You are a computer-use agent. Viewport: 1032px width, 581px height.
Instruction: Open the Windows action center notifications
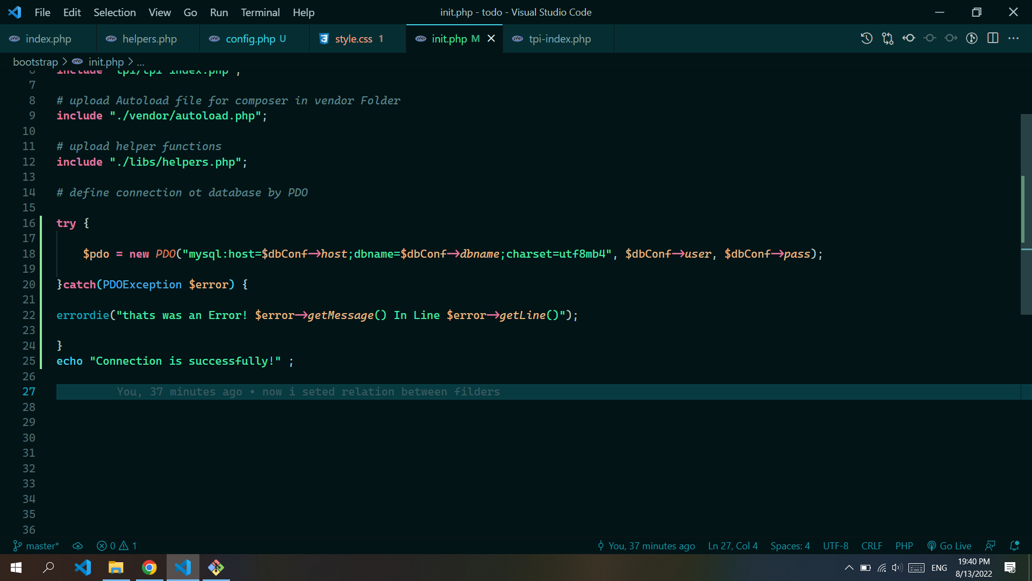1010,568
